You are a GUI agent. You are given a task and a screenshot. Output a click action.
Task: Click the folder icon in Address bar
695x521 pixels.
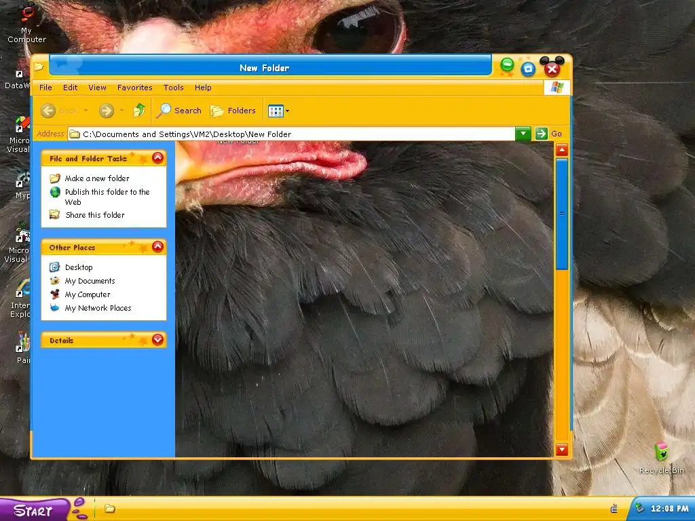click(x=75, y=134)
